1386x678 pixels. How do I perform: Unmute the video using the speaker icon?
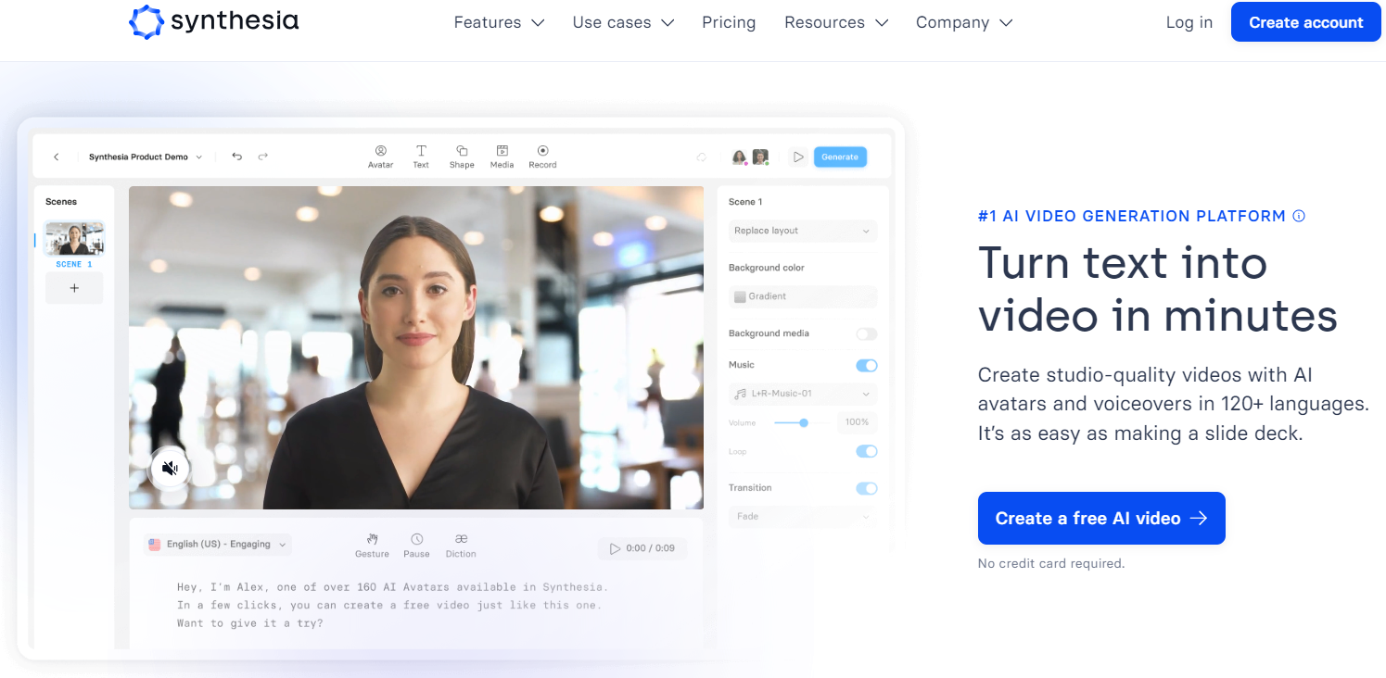pos(171,469)
